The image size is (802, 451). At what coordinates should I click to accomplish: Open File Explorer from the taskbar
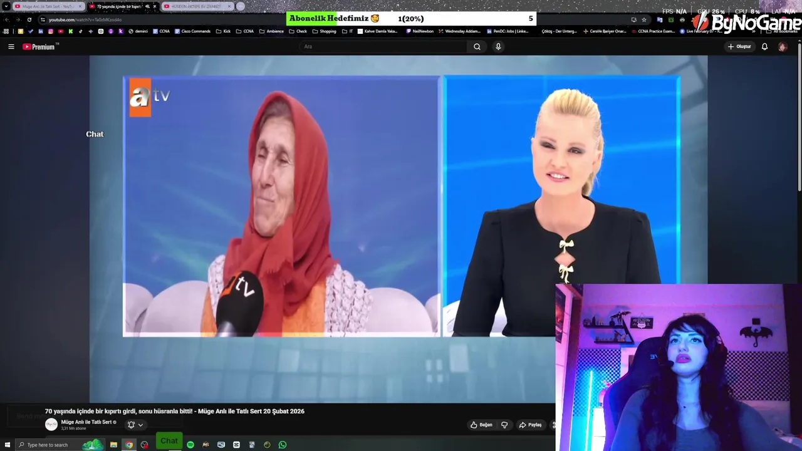(x=113, y=445)
